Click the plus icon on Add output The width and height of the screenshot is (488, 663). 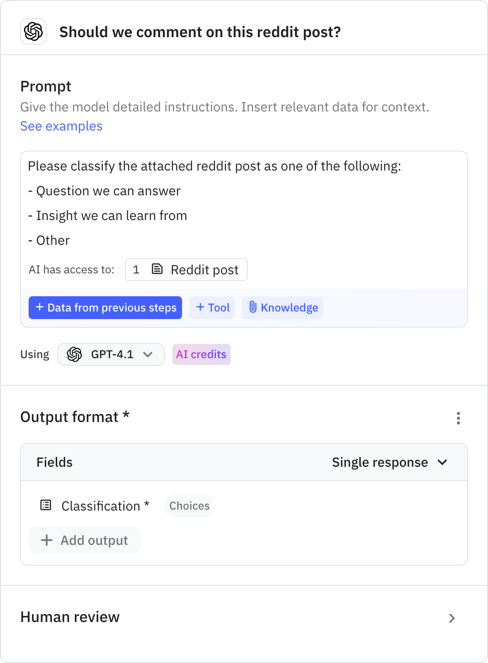tap(46, 540)
